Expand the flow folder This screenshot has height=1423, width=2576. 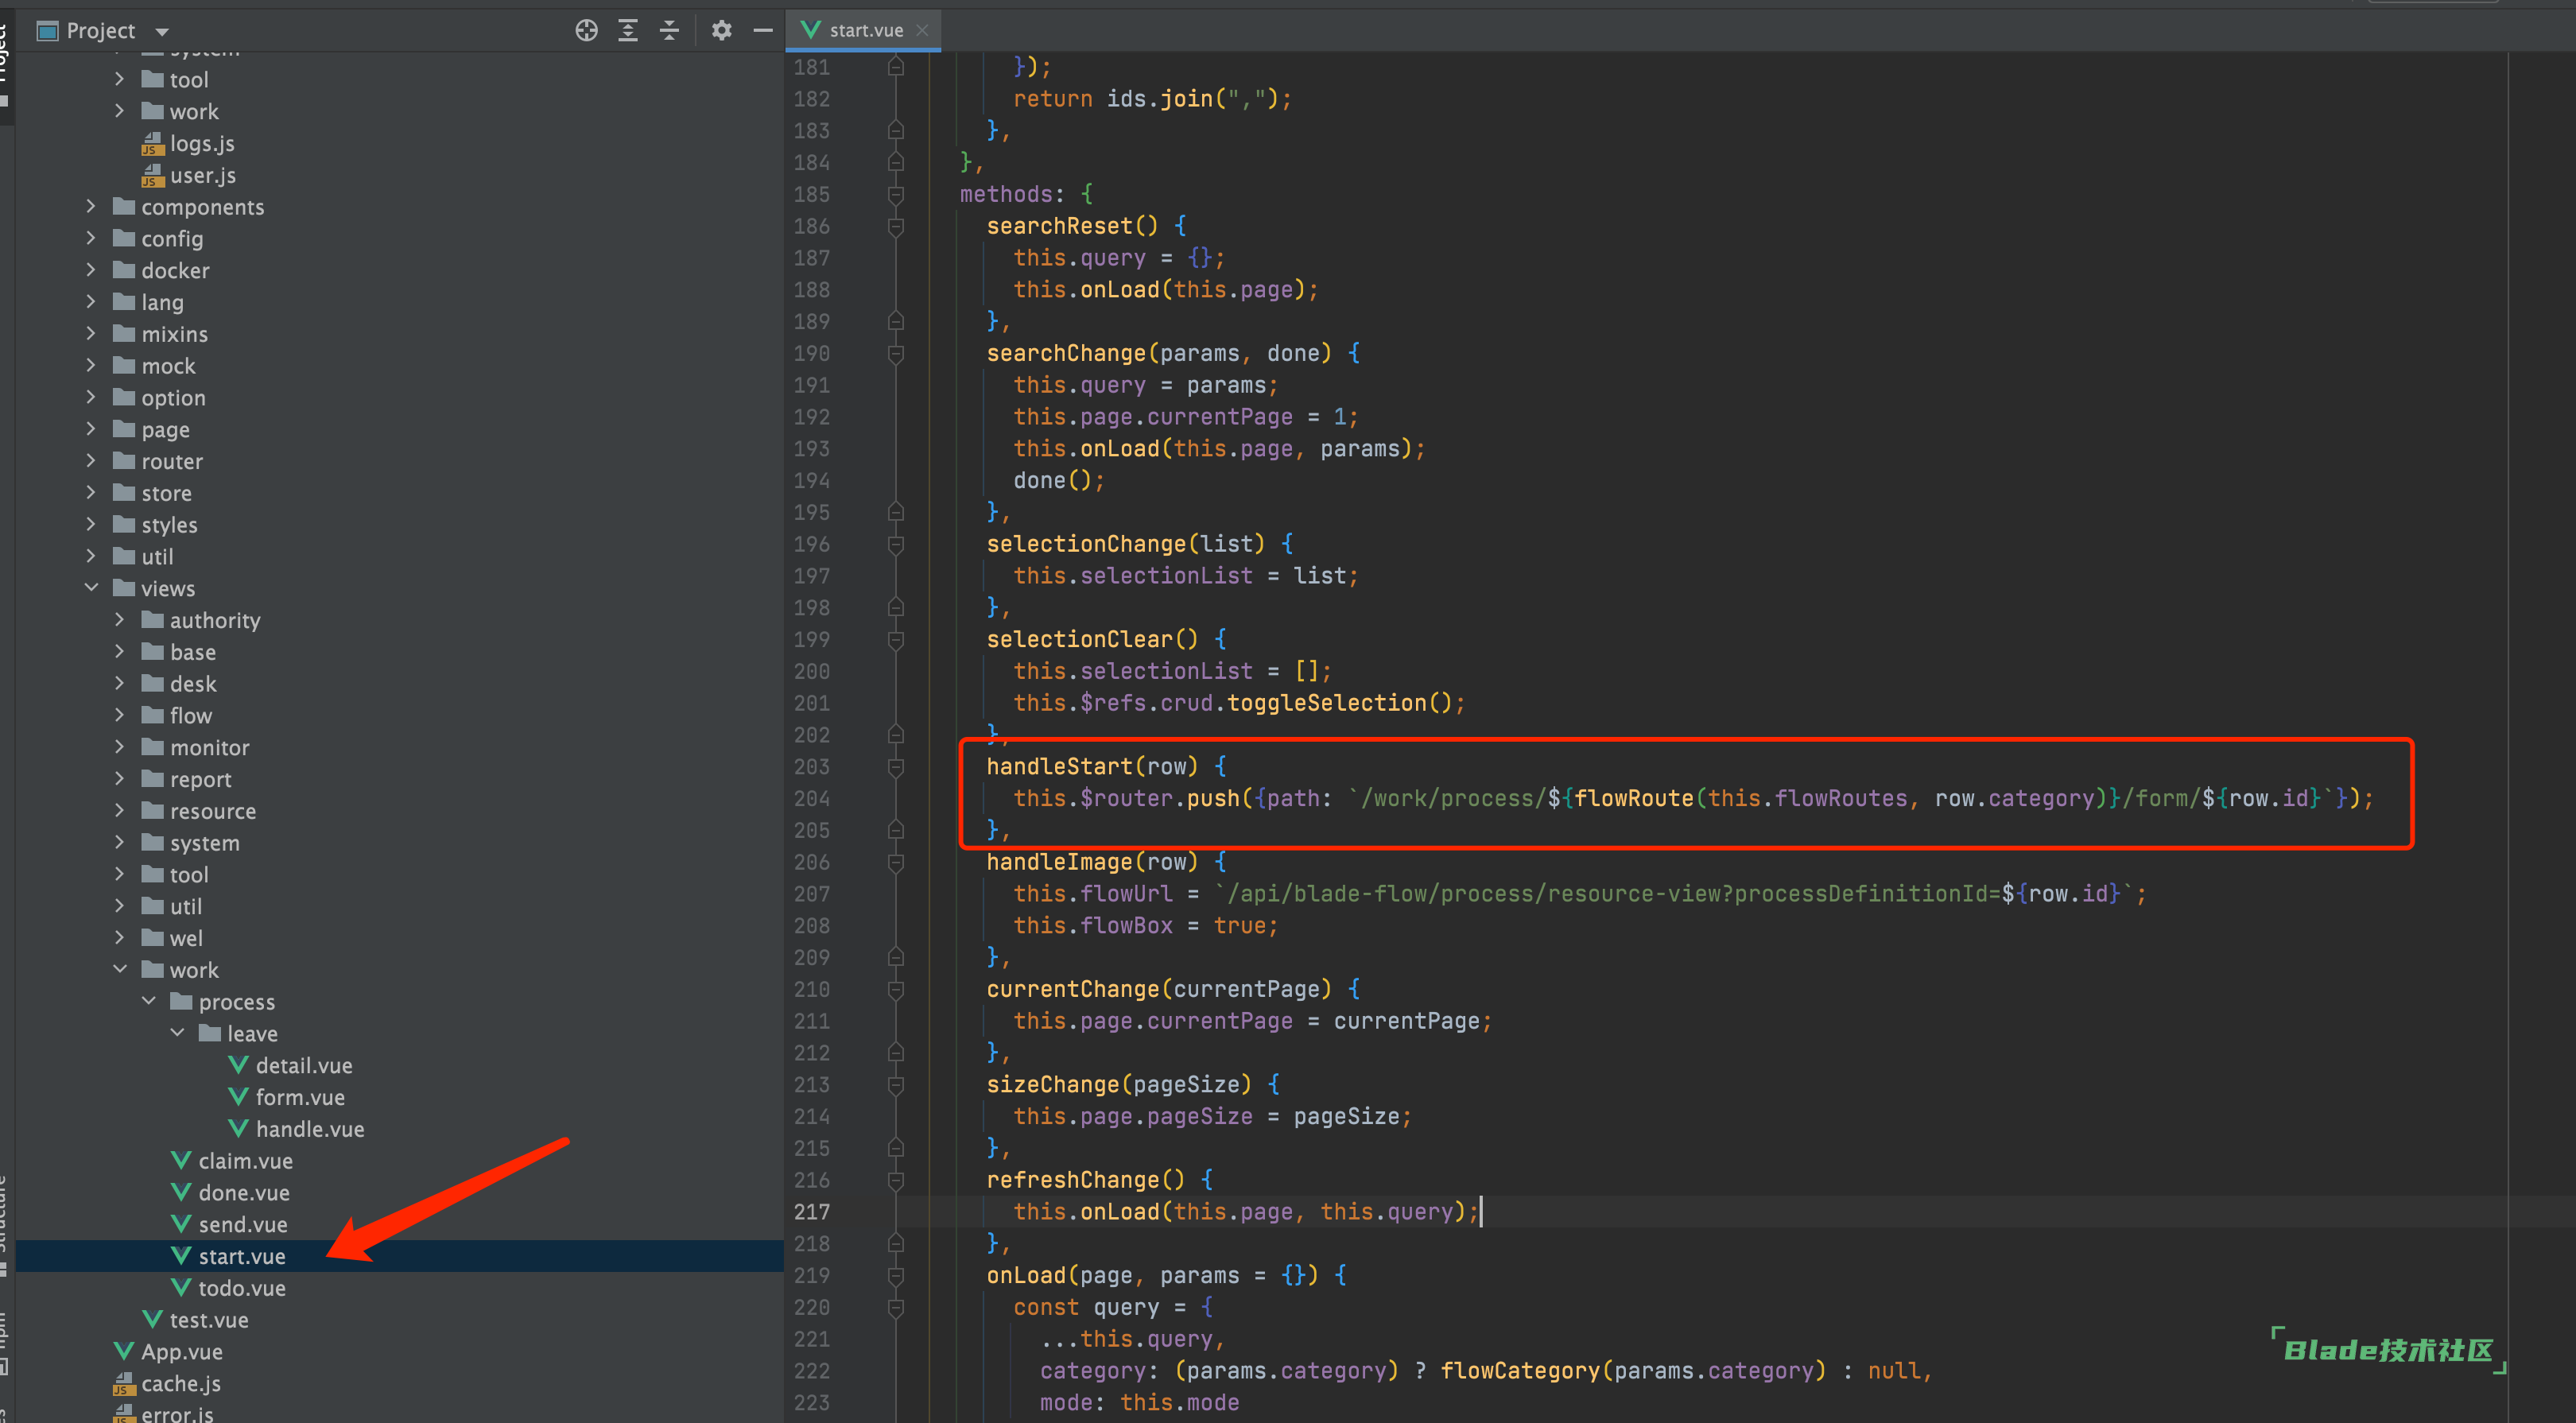[x=120, y=715]
